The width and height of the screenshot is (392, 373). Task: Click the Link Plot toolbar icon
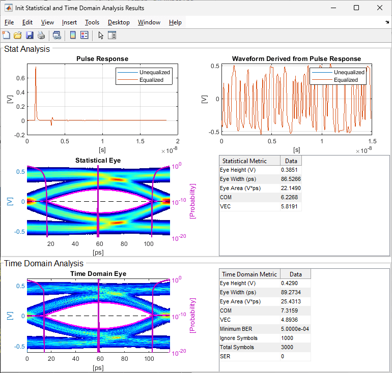(57, 35)
